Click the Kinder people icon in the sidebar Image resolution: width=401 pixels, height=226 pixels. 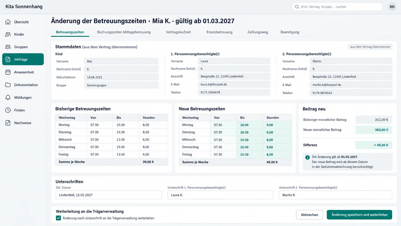[8, 34]
